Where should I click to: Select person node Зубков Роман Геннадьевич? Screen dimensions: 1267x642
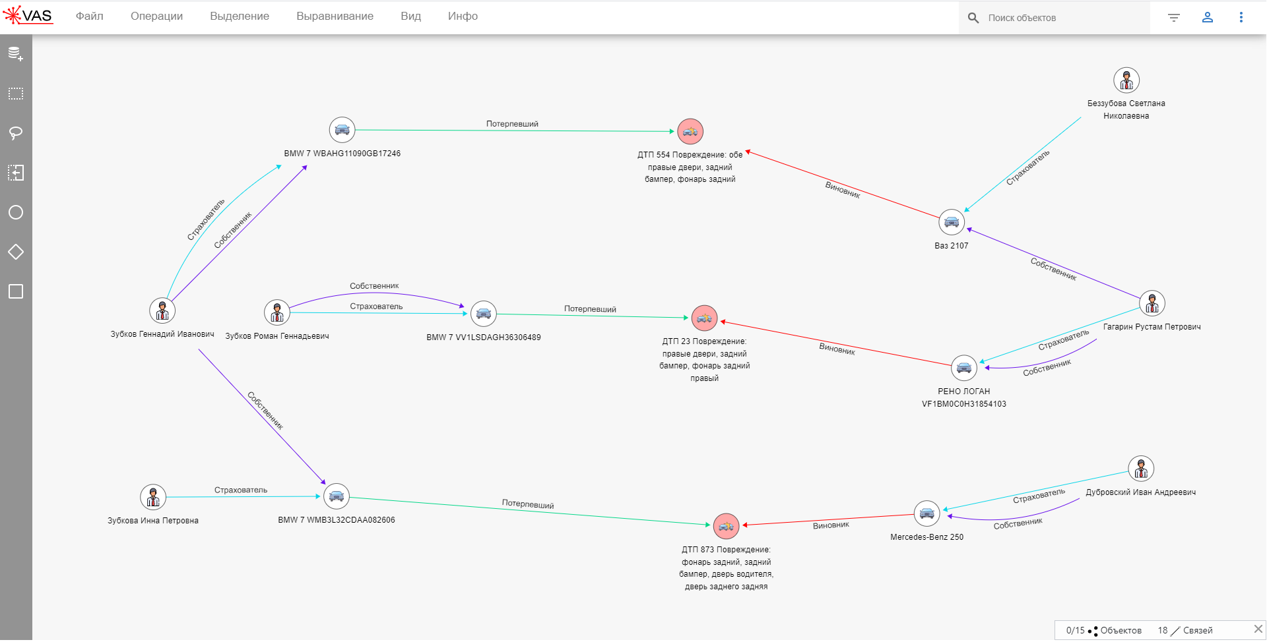click(x=277, y=312)
